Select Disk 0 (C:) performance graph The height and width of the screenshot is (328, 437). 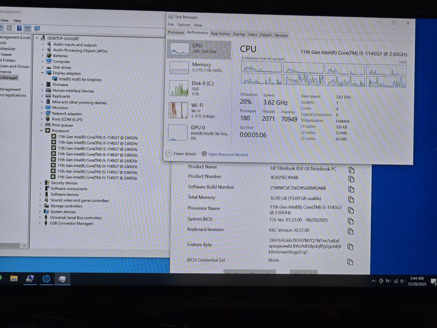199,88
